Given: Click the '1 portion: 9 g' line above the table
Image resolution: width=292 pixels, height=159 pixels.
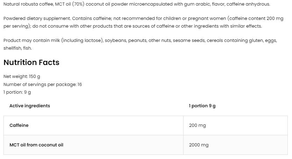Looking at the screenshot, I should (17, 92).
